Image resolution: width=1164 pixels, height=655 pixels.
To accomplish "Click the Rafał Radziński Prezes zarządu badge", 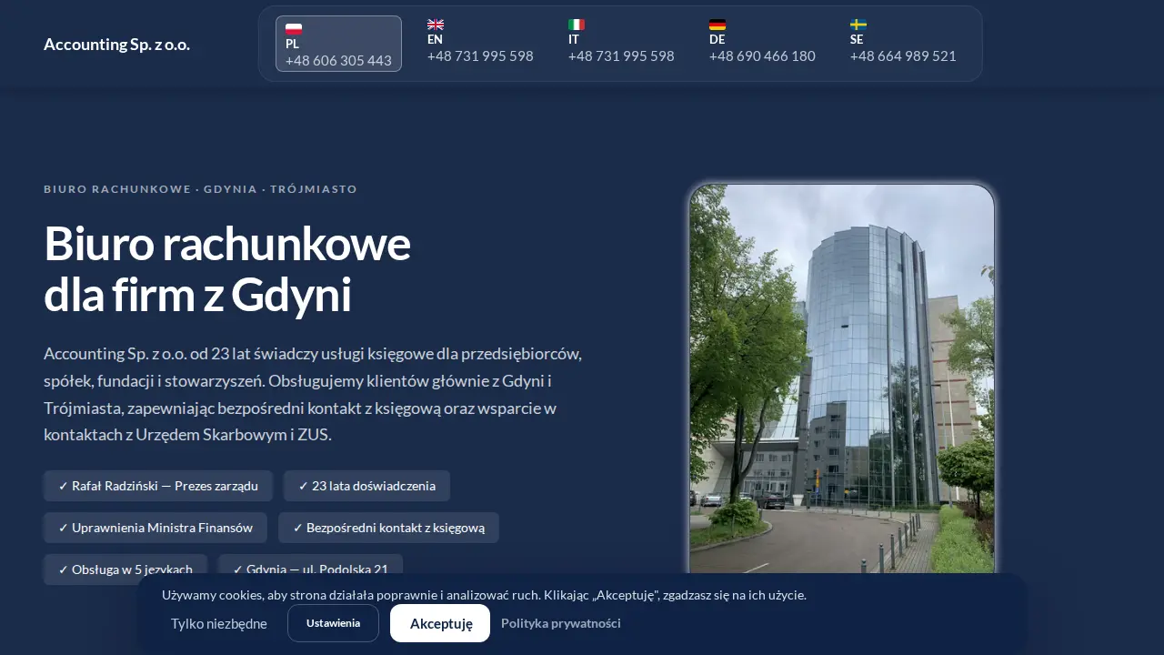I will [x=158, y=486].
